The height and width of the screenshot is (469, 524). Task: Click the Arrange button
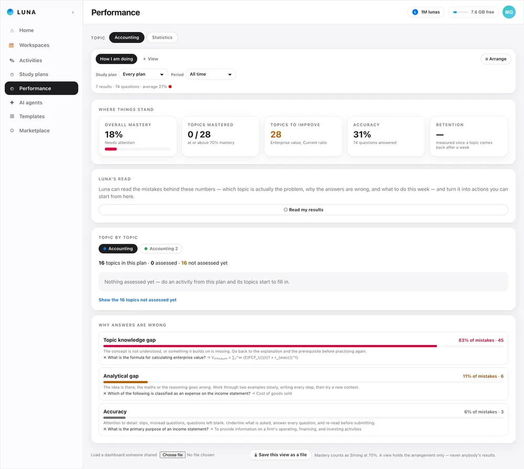[x=496, y=59]
